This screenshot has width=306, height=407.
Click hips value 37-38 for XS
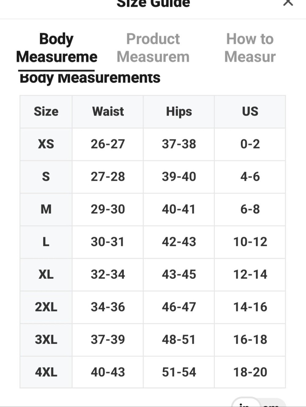point(179,144)
